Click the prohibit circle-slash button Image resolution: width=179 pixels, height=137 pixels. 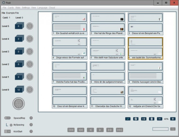coord(136,119)
